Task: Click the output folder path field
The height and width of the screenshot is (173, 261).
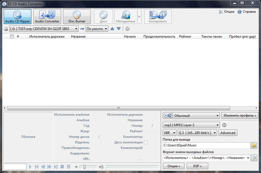Action: coord(206,145)
